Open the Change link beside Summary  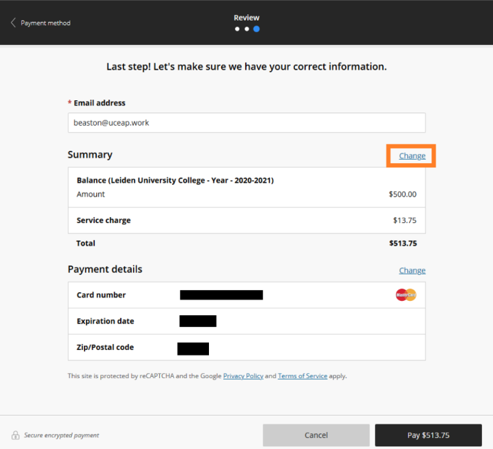click(412, 156)
